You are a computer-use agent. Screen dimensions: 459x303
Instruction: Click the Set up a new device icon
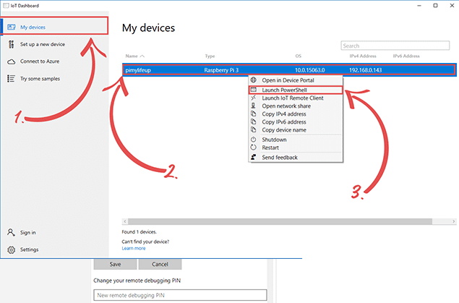(12, 44)
